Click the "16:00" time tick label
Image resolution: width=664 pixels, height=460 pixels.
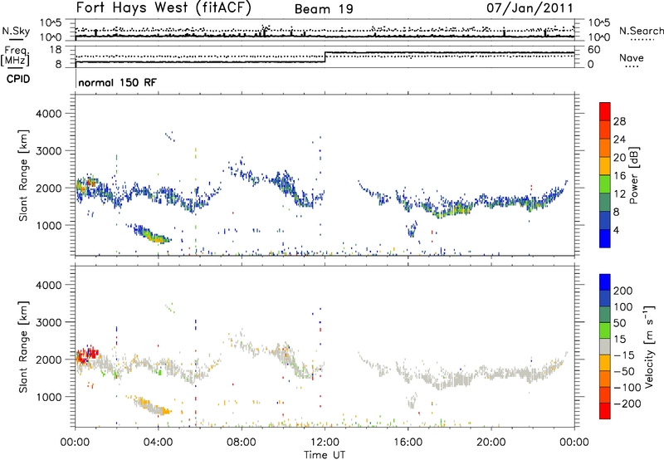pyautogui.click(x=408, y=443)
